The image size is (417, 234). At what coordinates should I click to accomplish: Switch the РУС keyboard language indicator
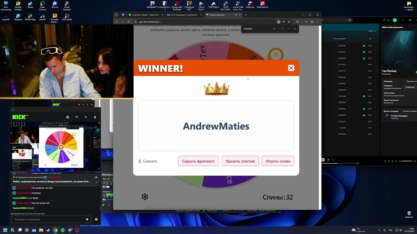[x=391, y=230]
